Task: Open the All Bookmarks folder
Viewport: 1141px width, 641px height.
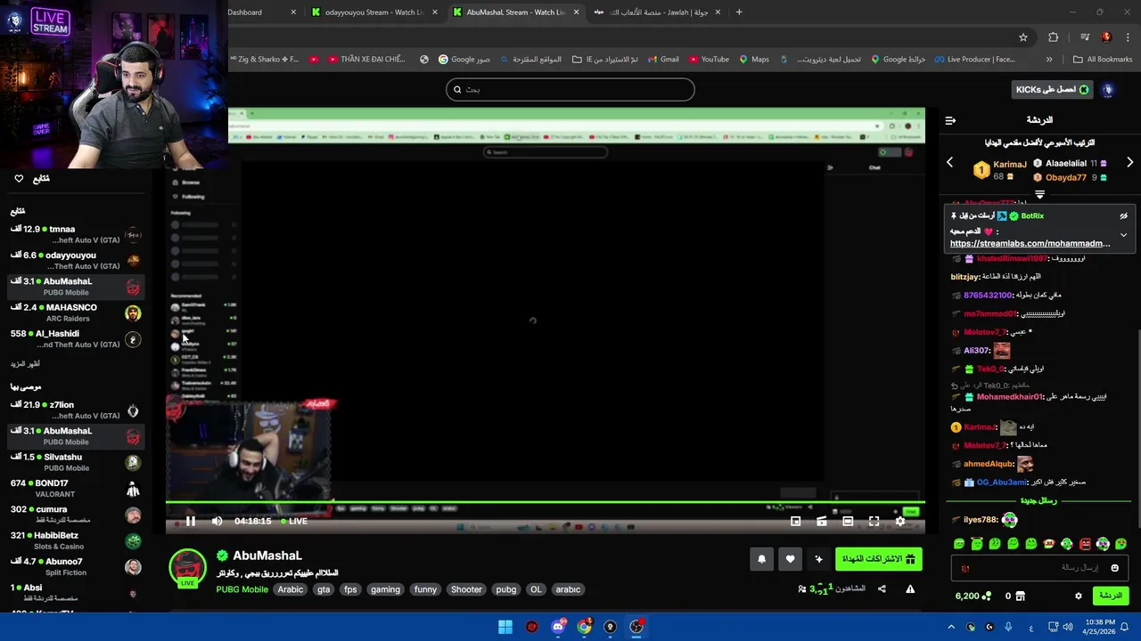Action: point(1103,60)
